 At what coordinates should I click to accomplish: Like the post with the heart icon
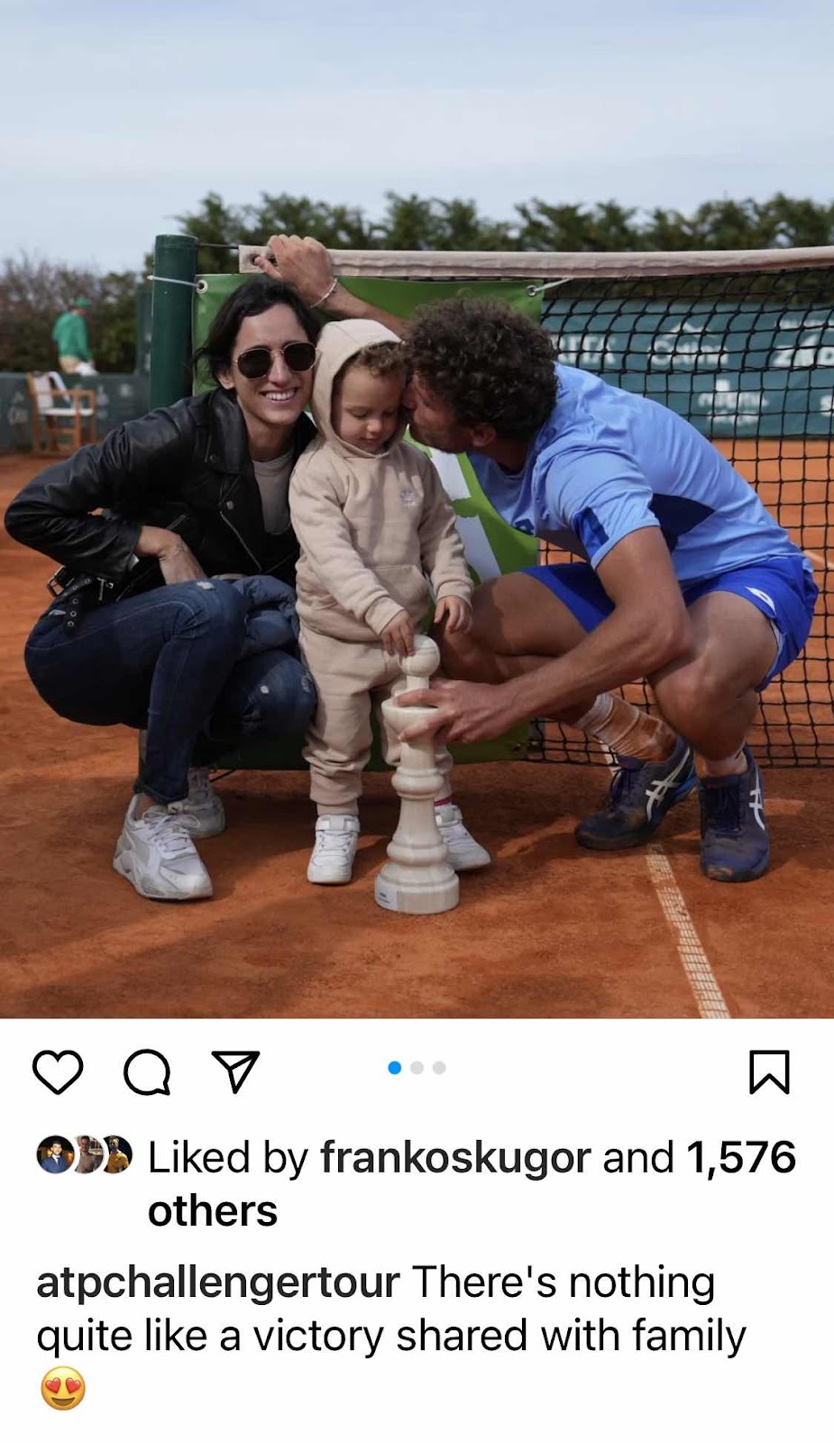58,1071
